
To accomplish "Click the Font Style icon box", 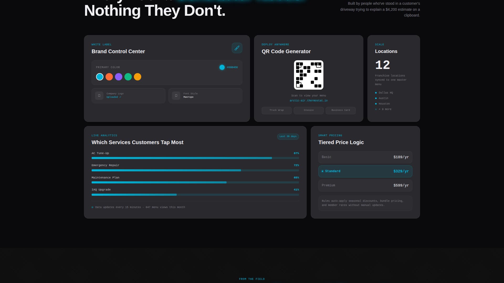I will (176, 96).
